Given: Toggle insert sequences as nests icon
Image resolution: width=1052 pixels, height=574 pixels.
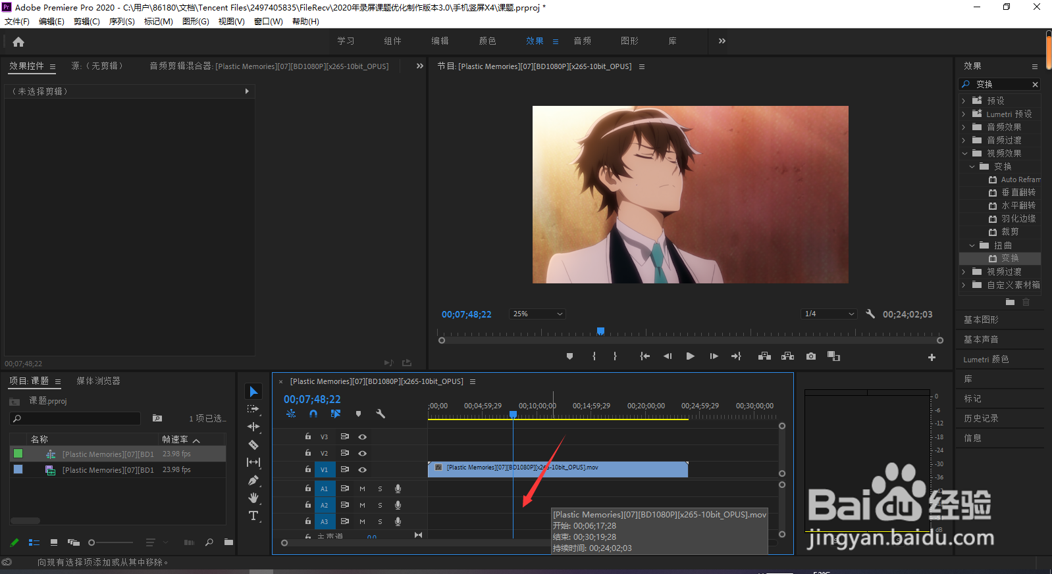Looking at the screenshot, I should tap(291, 414).
